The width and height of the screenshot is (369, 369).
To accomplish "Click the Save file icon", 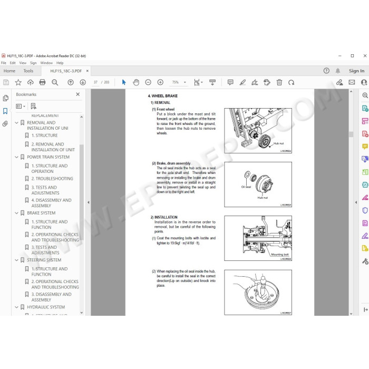I will 6,82.
